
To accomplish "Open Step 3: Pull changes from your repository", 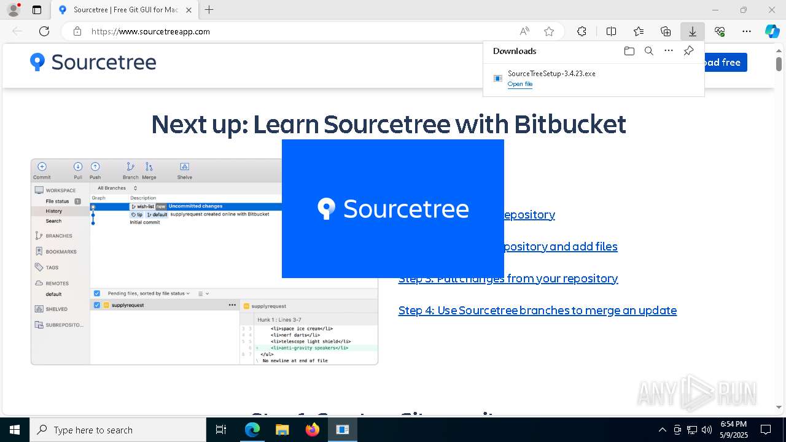I will 508,278.
